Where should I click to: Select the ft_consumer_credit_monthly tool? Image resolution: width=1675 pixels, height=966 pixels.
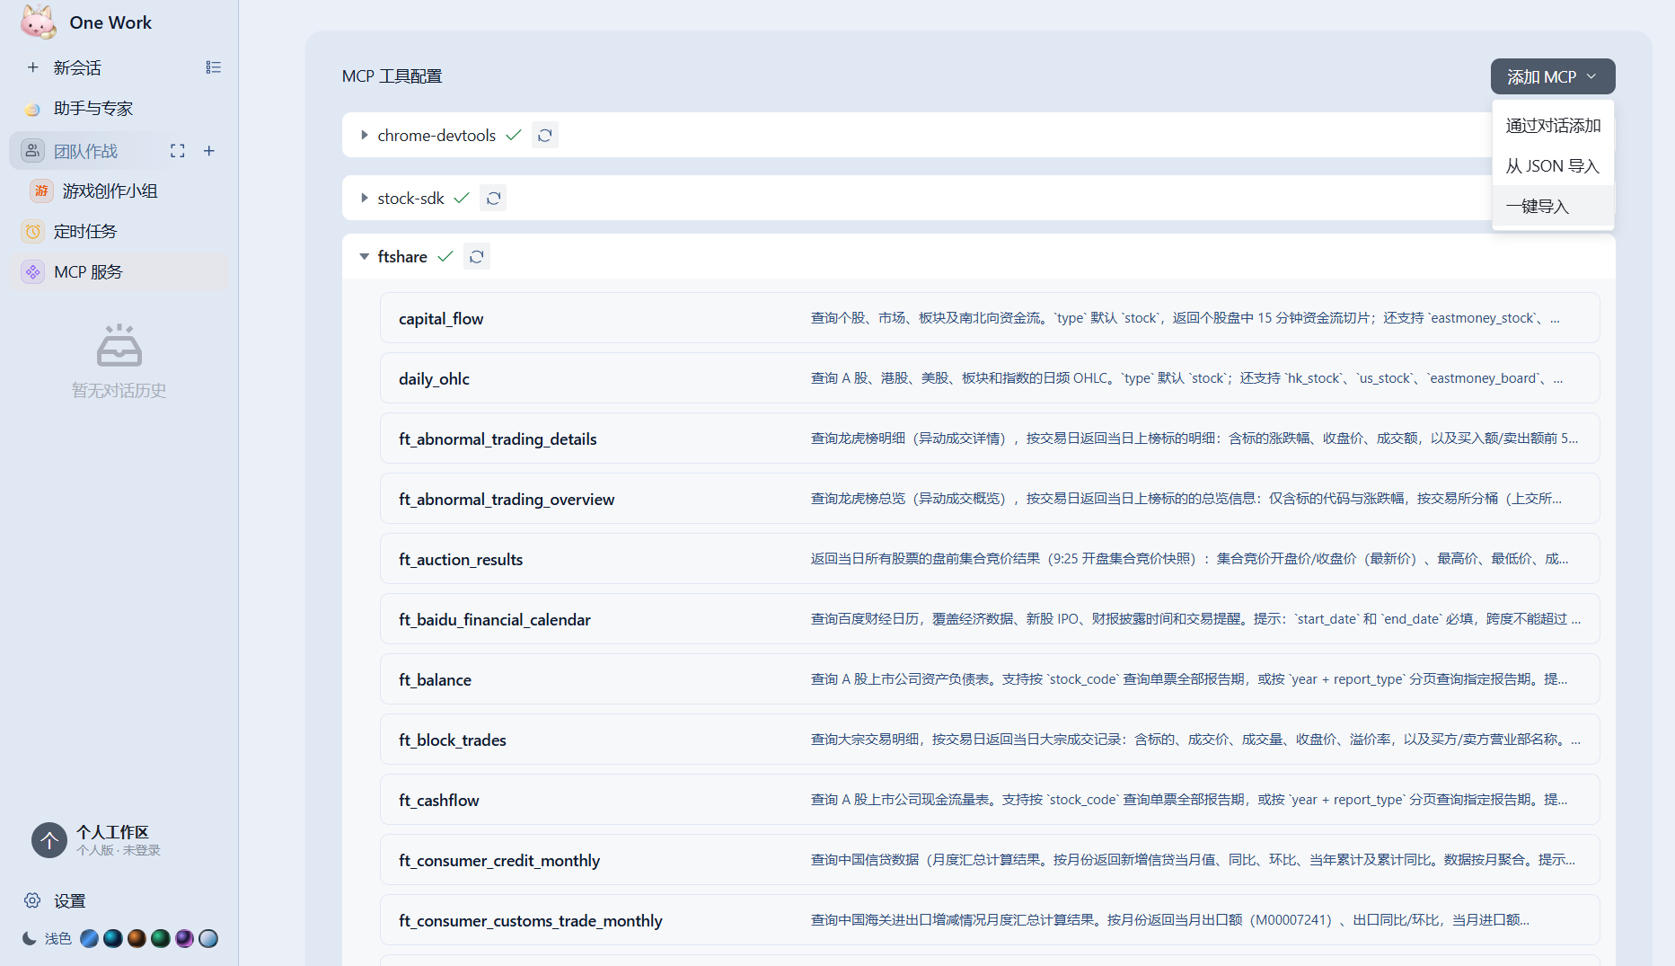[x=990, y=860]
